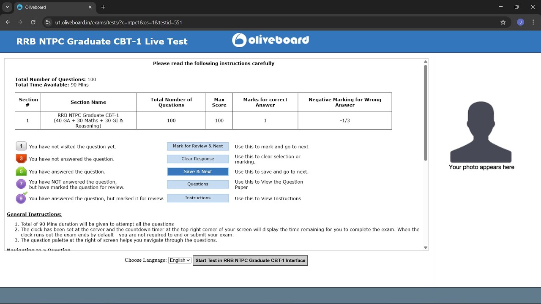Viewport: 541px width, 304px height.
Task: Click the not-answered legend icon 3
Action: click(21, 159)
